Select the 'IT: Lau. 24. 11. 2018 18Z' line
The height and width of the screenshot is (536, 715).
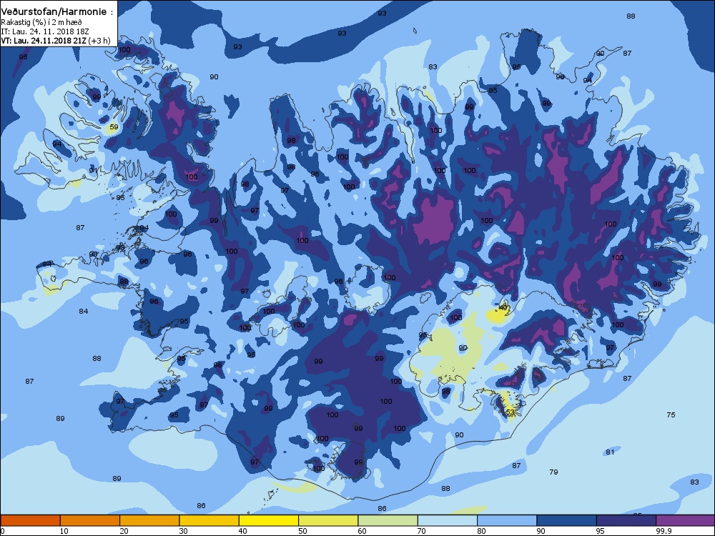point(45,31)
